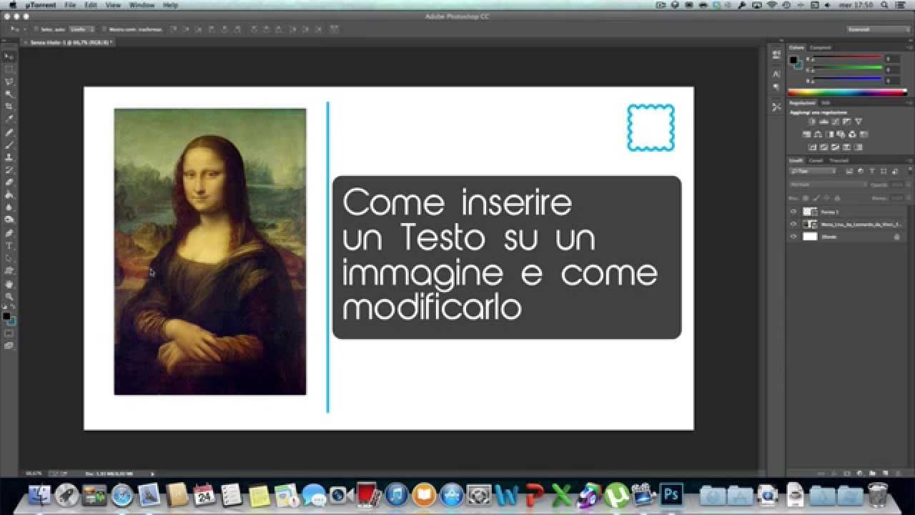The width and height of the screenshot is (915, 515).
Task: Select the Brush tool
Action: (x=9, y=144)
